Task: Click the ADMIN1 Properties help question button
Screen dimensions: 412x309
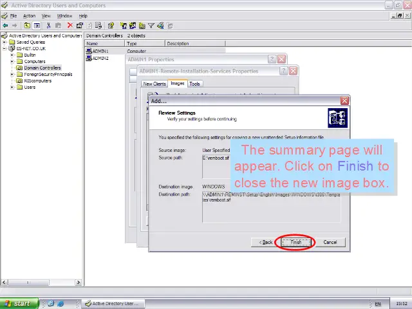Action: 272,59
